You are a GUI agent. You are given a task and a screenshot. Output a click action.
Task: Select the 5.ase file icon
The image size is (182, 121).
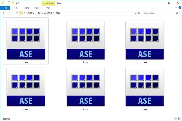86,87
